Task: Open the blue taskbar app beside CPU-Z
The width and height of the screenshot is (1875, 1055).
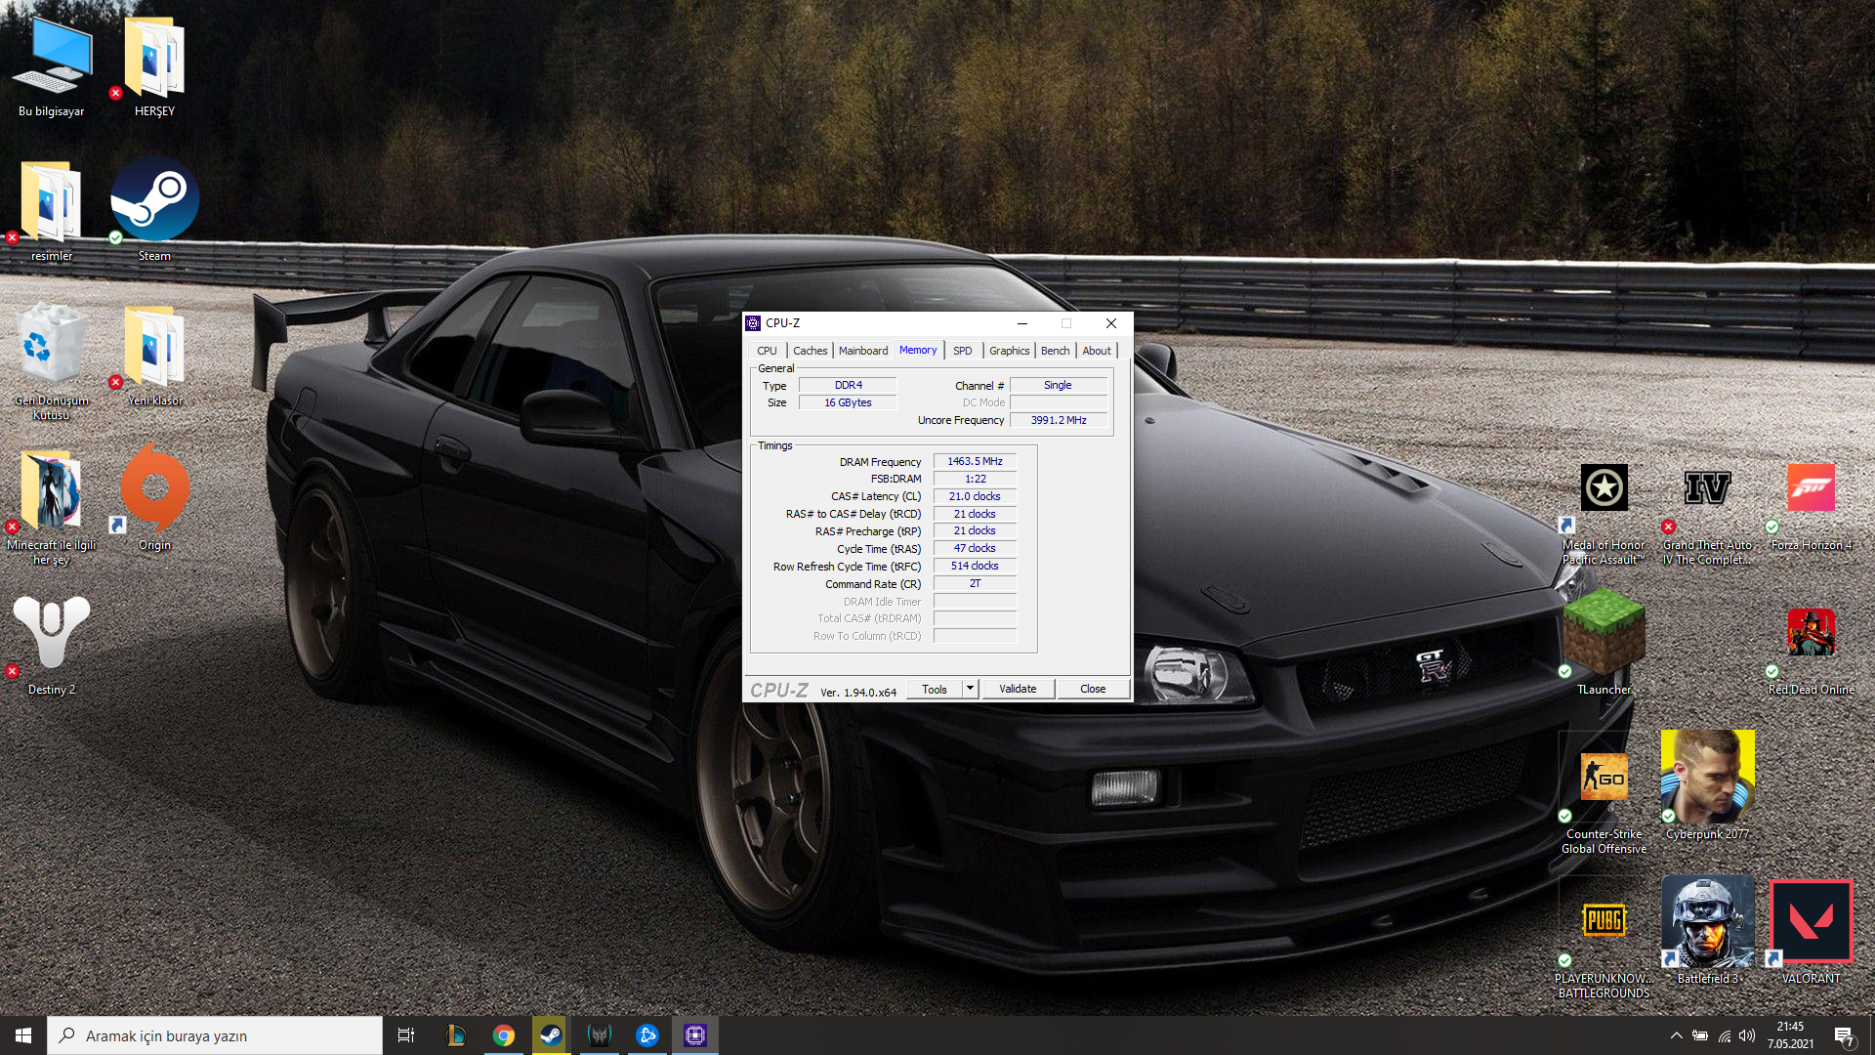Action: (646, 1035)
